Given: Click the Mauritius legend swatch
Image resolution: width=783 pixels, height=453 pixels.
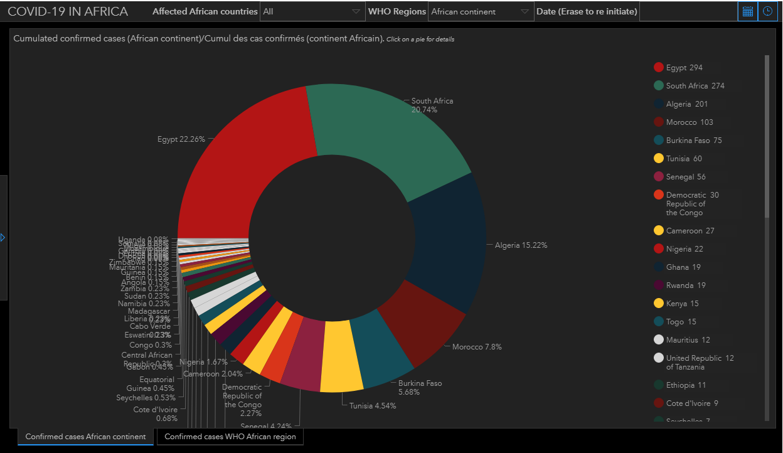Looking at the screenshot, I should [x=659, y=340].
